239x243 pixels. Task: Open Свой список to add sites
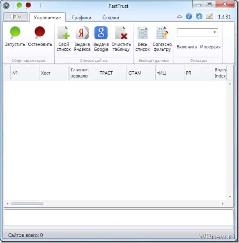coord(64,39)
